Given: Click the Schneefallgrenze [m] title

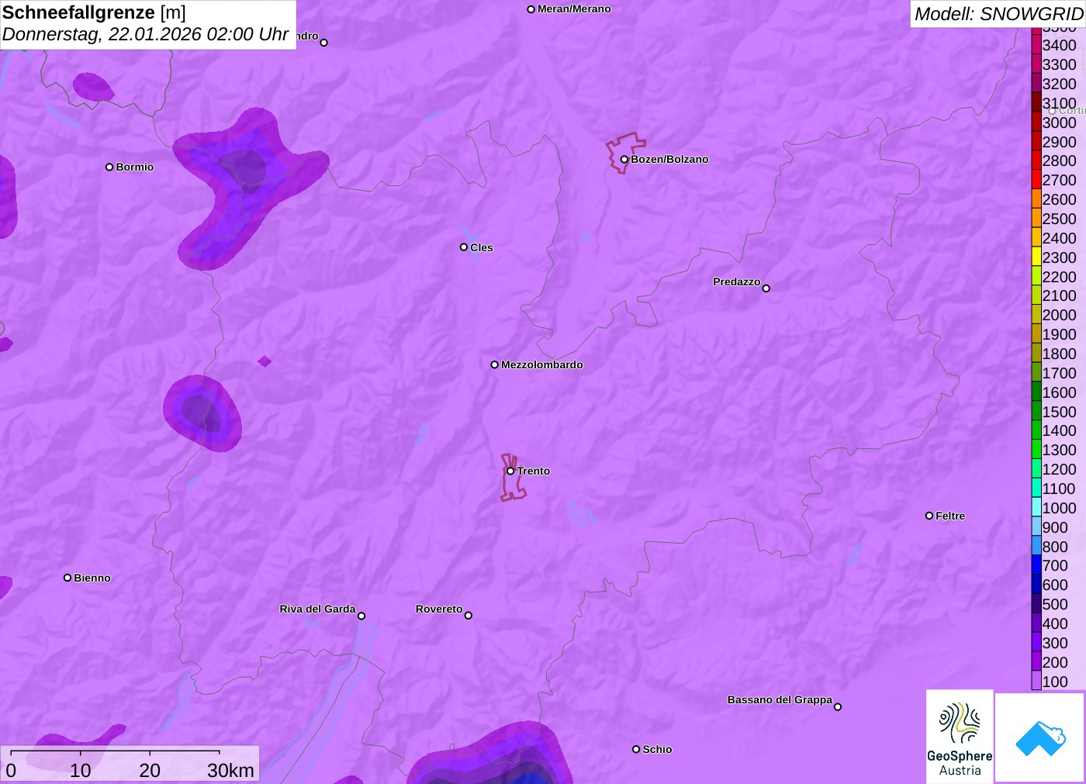Looking at the screenshot, I should (94, 12).
